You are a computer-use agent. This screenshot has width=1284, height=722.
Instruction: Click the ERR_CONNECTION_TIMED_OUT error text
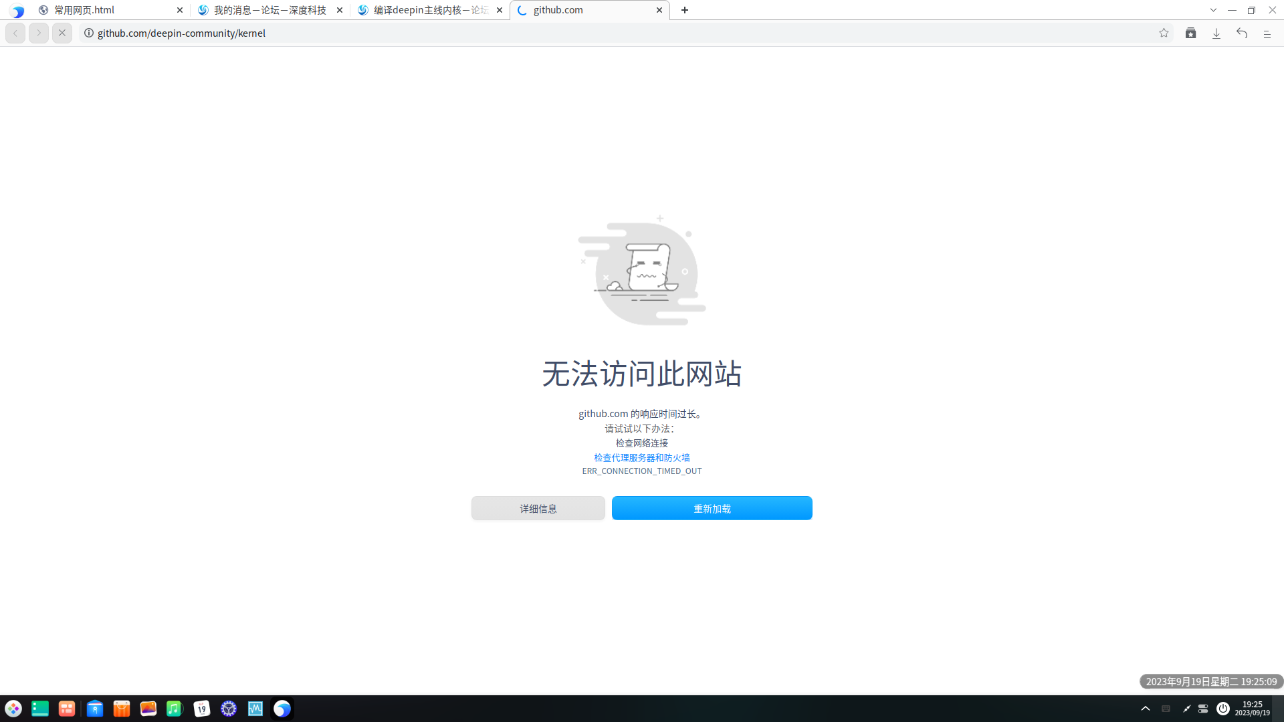click(x=642, y=471)
